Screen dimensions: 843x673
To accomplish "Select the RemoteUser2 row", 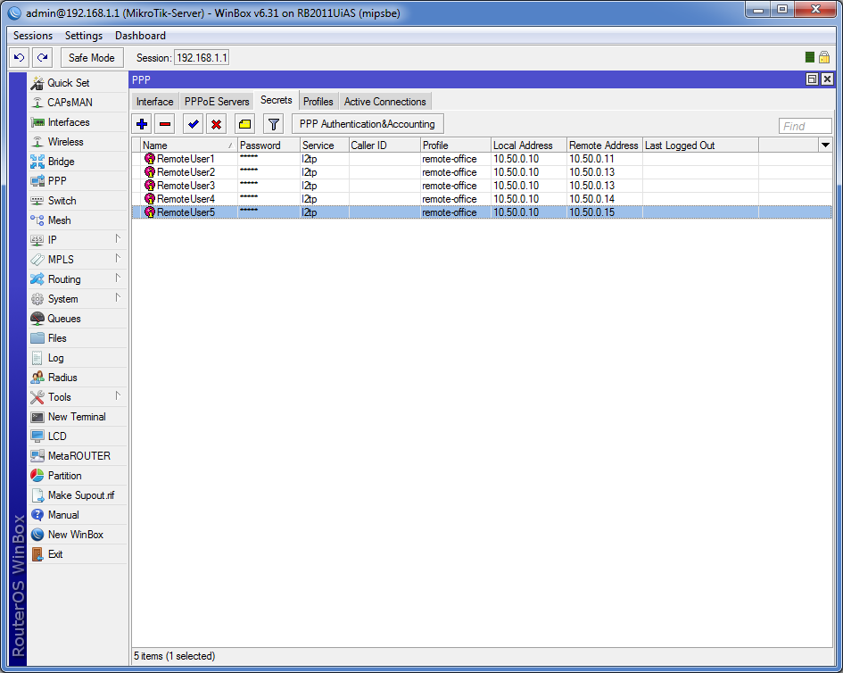I will tap(482, 172).
